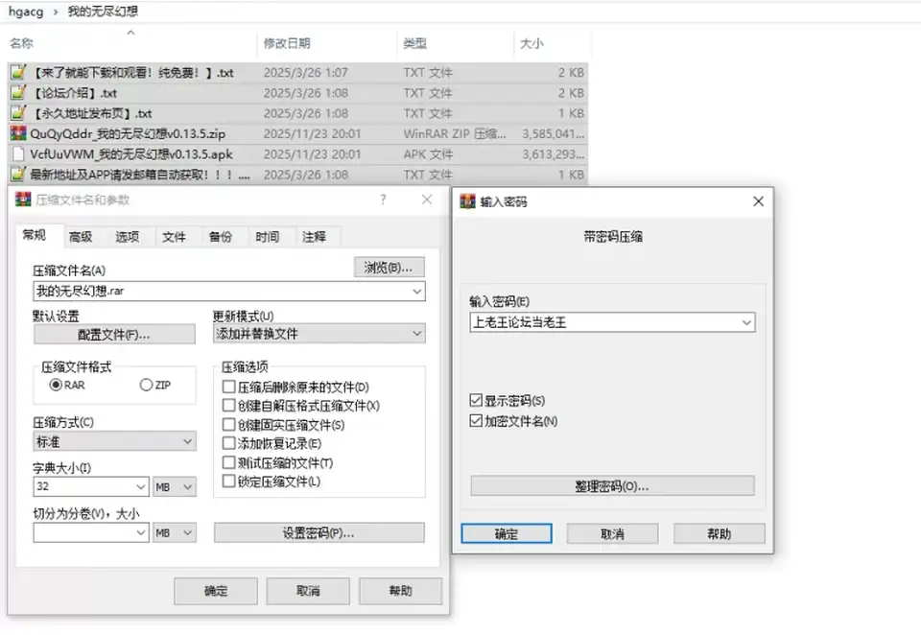Open MB unit dropdown next to dictionary size

(175, 486)
